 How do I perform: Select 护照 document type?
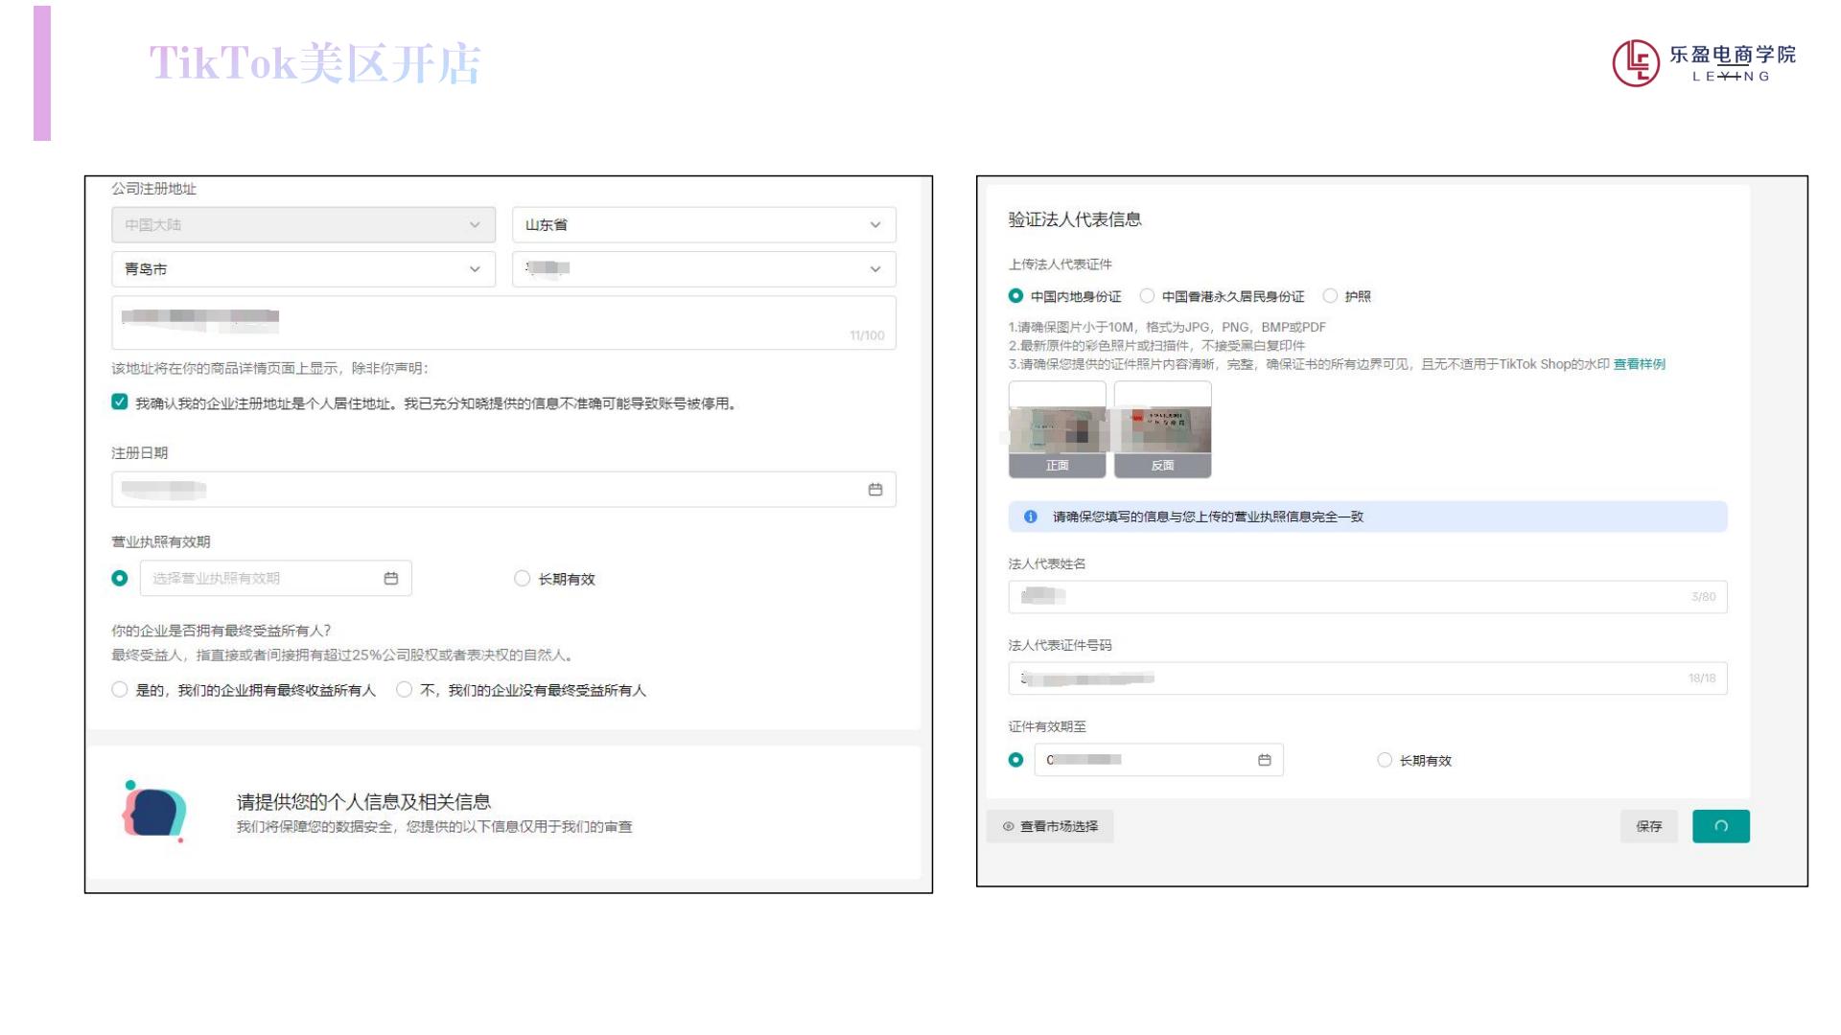pos(1330,295)
